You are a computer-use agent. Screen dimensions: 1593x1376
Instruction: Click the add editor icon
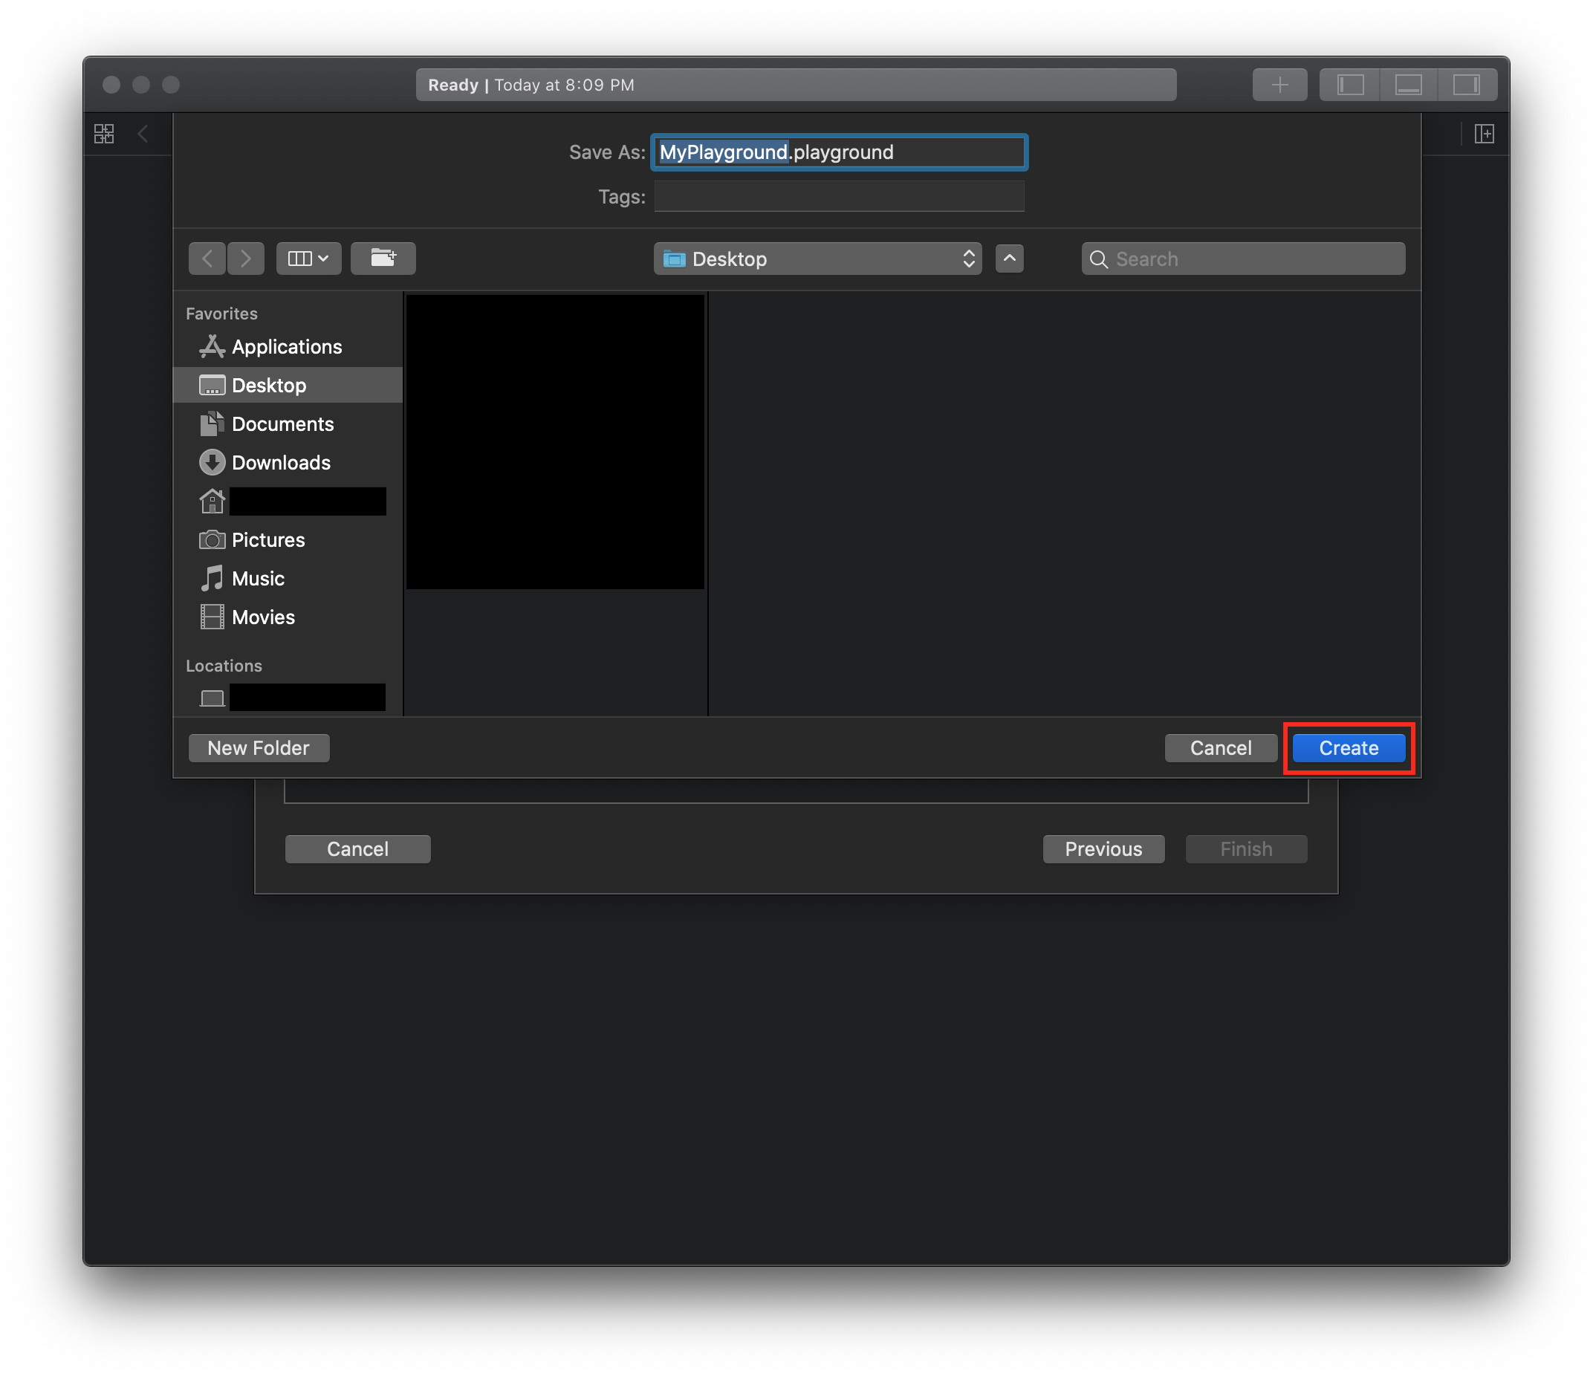tap(1484, 134)
